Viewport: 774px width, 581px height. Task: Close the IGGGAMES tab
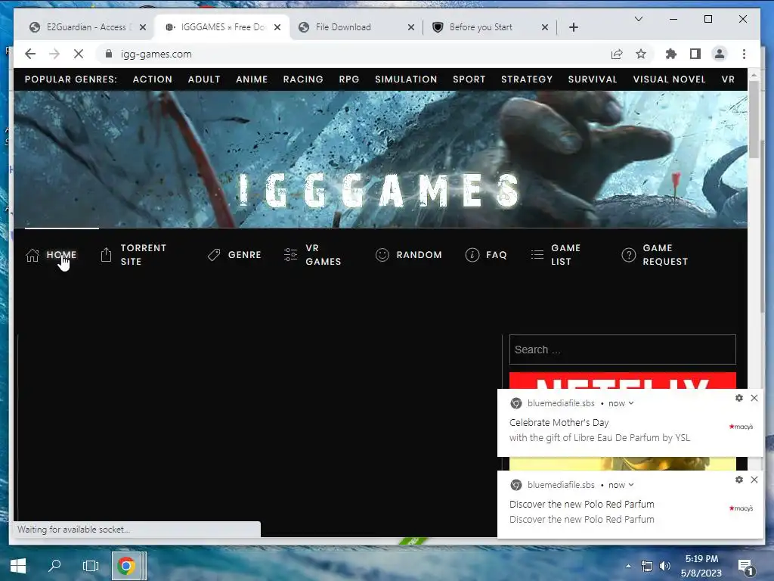point(277,27)
